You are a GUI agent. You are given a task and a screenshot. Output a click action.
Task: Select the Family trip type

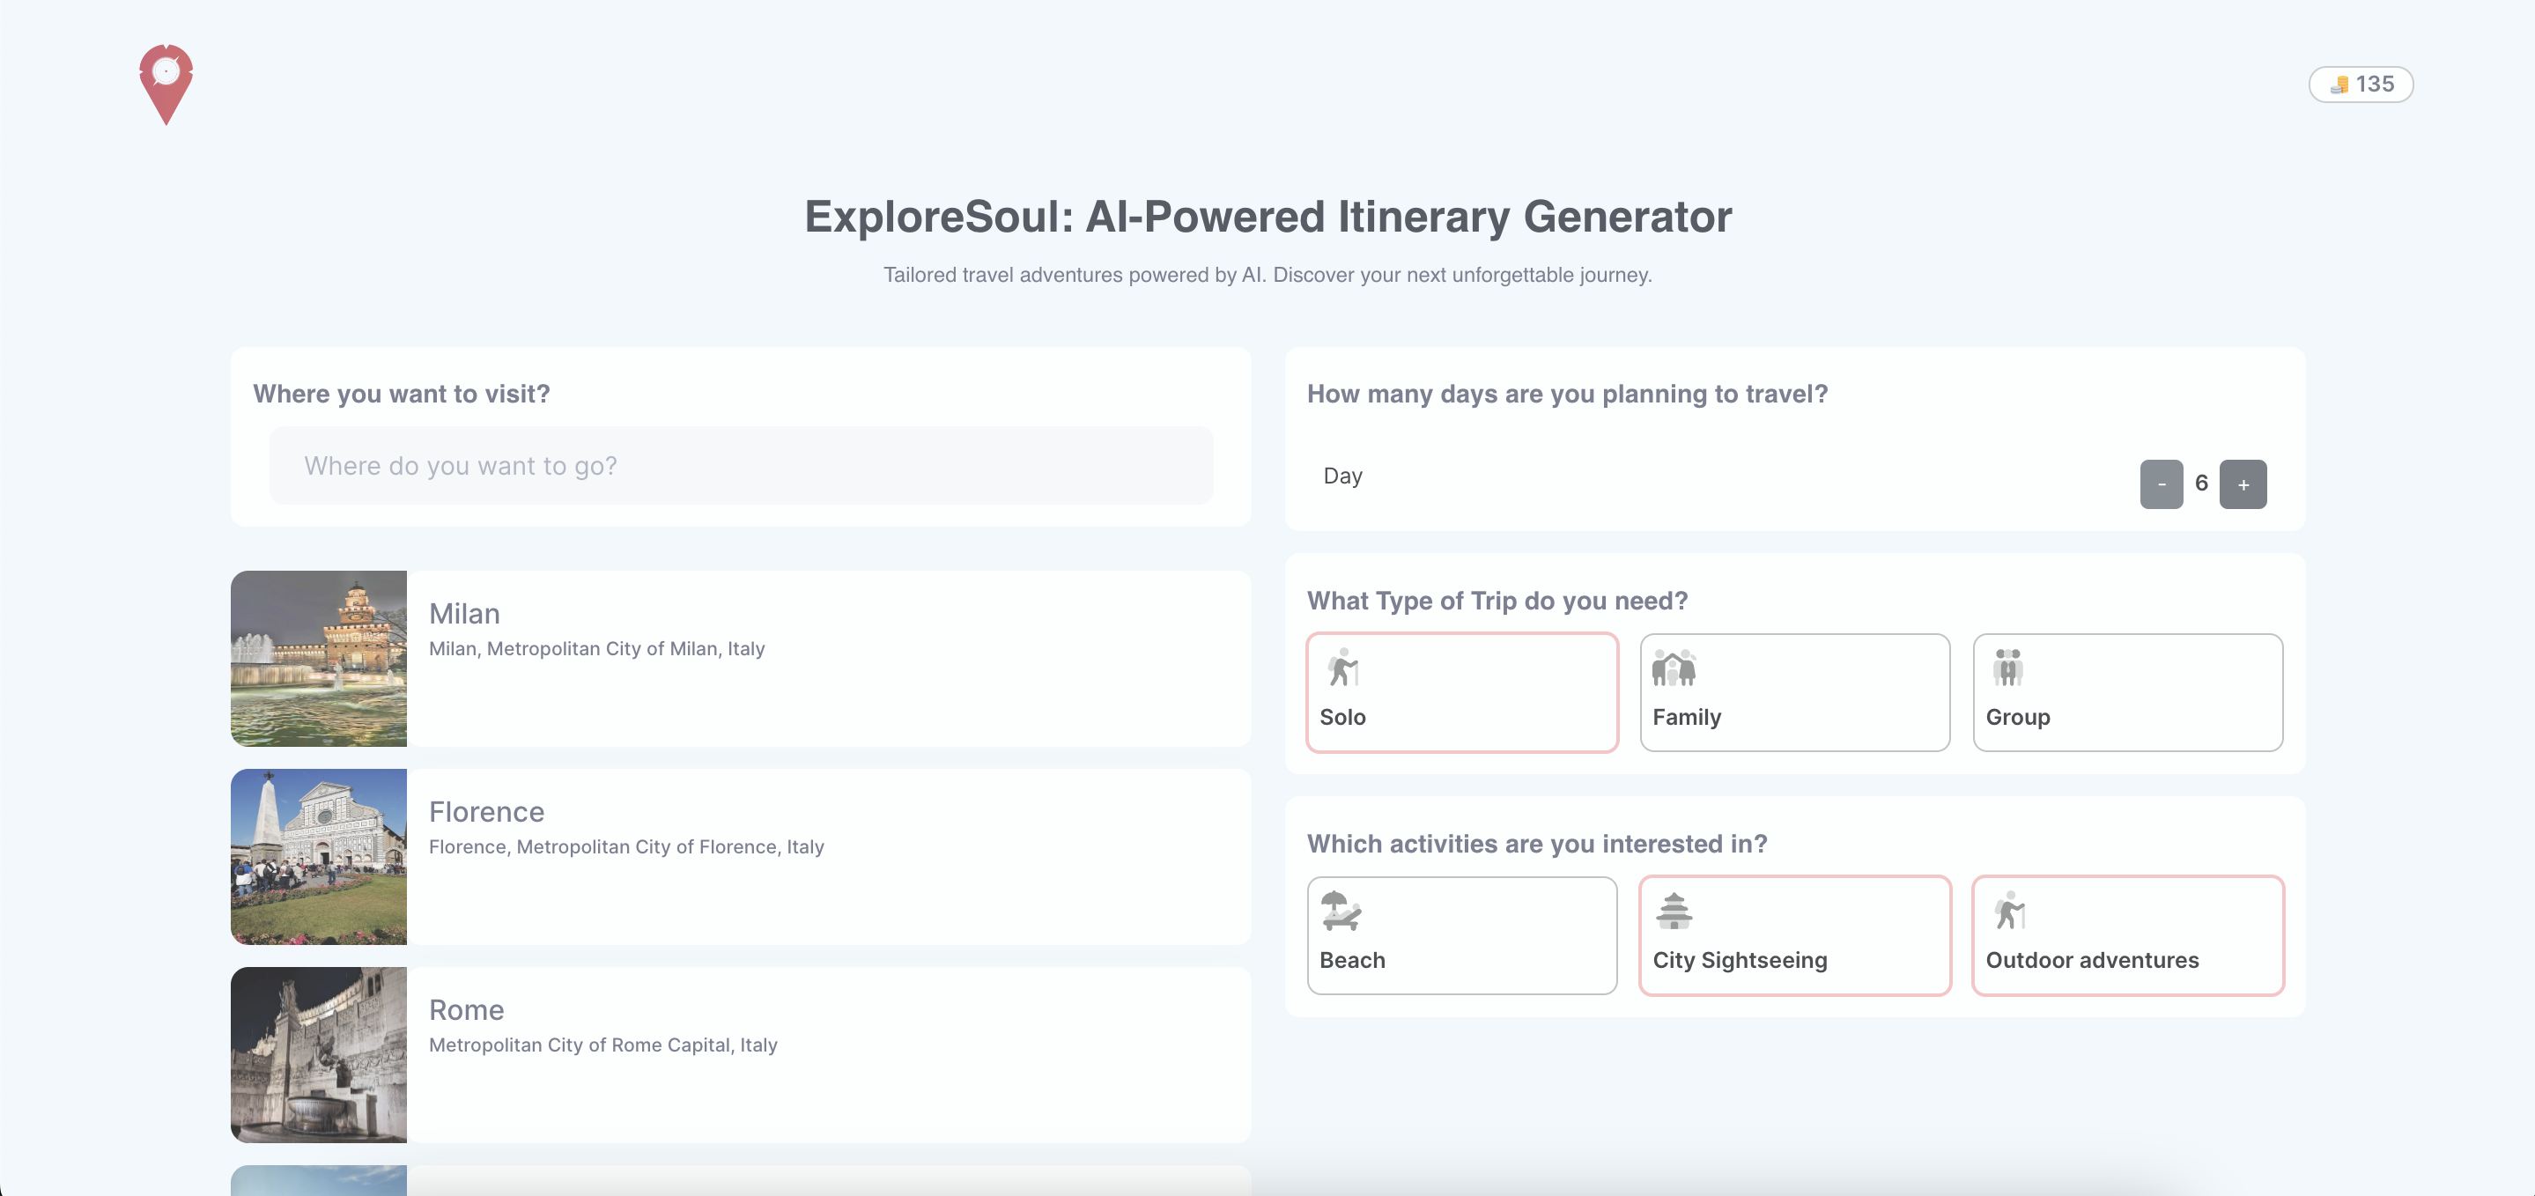point(1794,692)
